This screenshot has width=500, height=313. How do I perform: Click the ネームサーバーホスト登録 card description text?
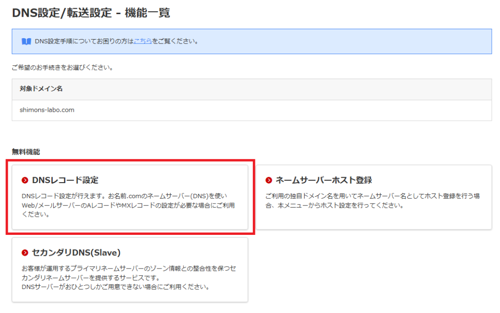[x=372, y=201]
